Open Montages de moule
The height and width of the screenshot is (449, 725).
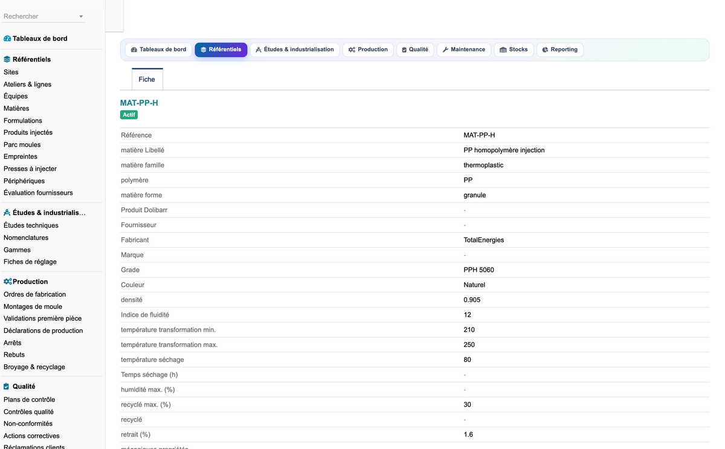33,306
